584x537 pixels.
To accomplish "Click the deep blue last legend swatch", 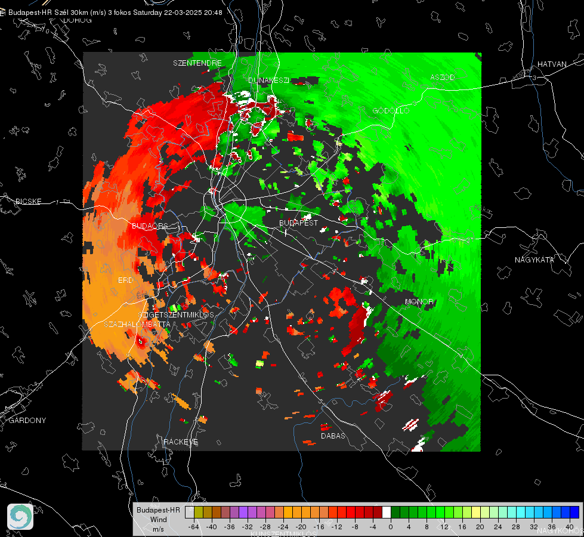I will [574, 513].
